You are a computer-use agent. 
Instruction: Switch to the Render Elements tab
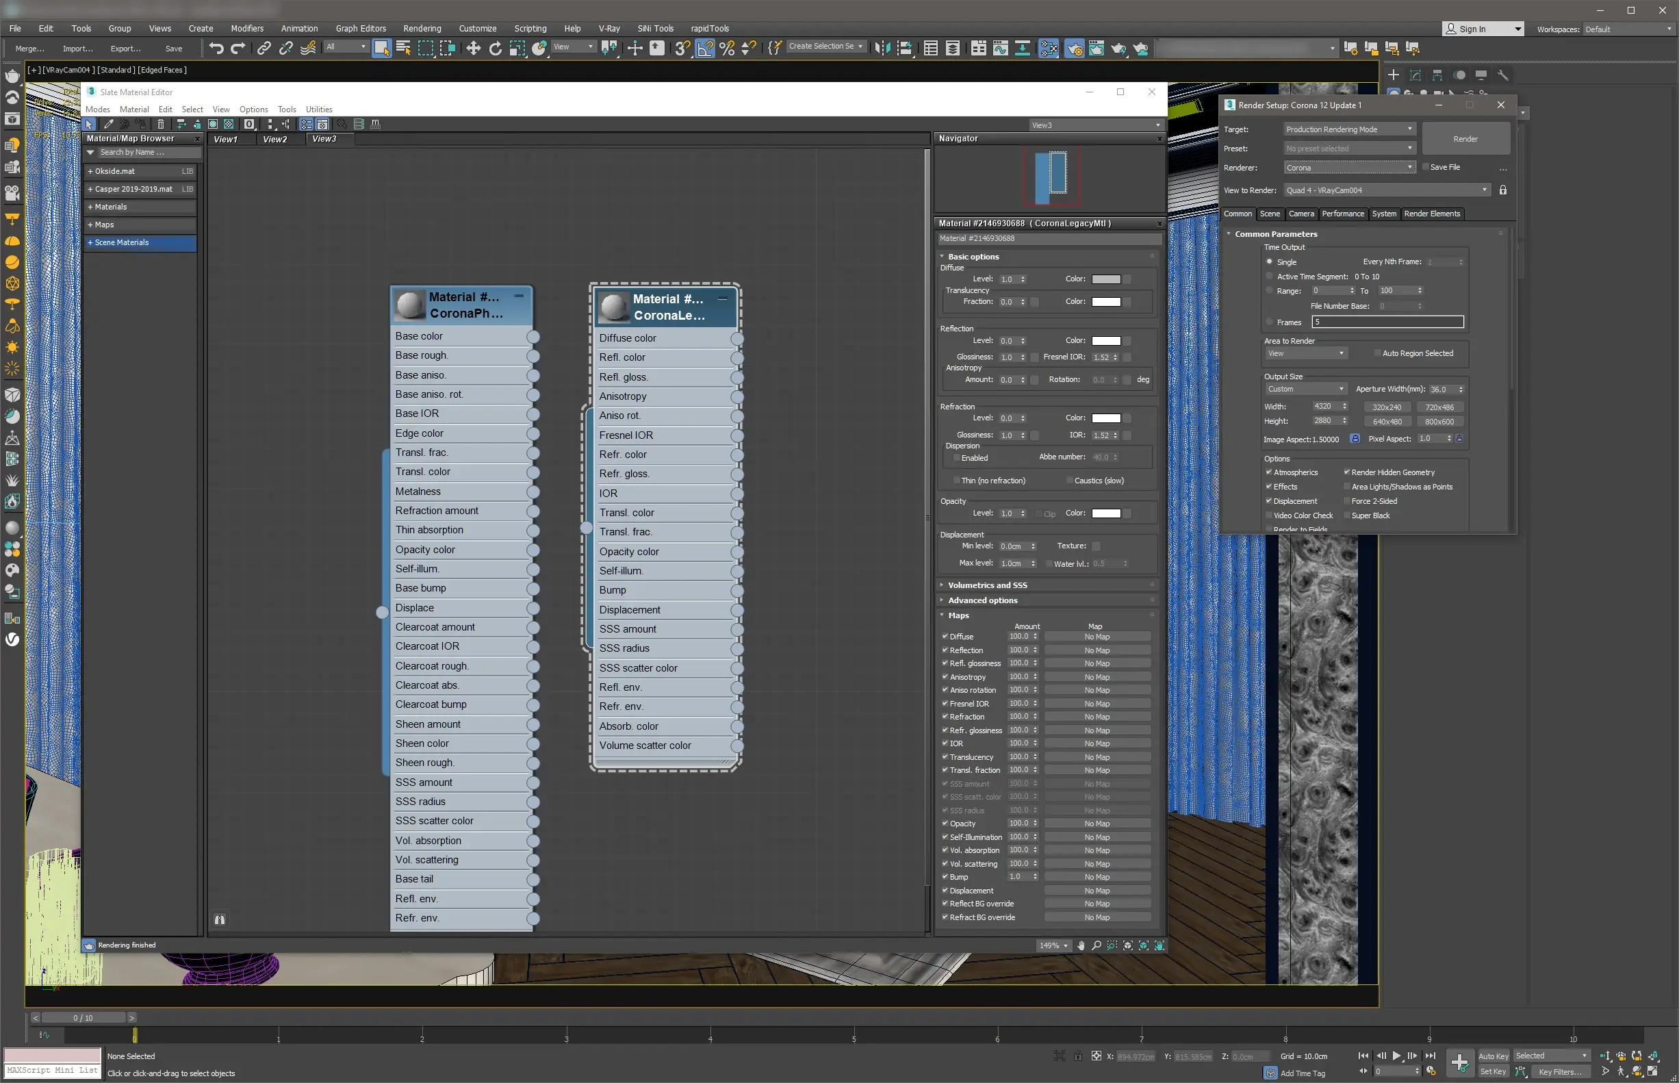[1431, 214]
